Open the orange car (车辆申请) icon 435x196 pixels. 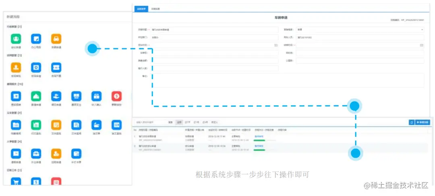click(56, 39)
